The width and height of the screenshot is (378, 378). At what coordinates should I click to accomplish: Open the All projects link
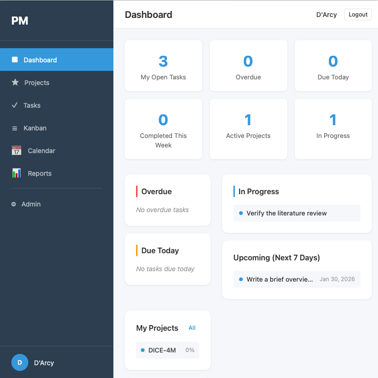192,328
